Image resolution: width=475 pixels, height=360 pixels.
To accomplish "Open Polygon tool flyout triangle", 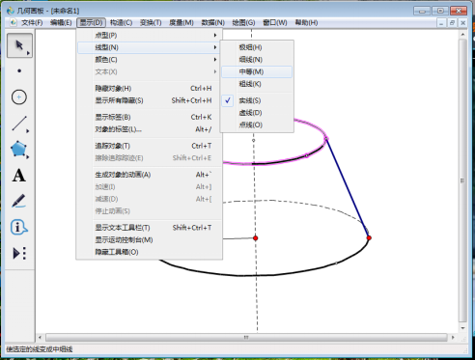I will pos(28,157).
